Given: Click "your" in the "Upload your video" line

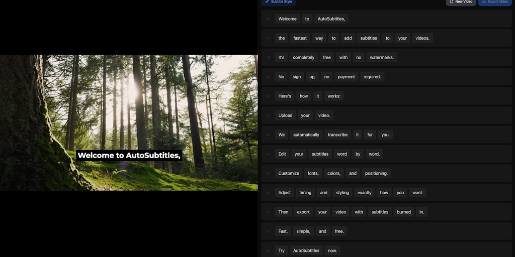Looking at the screenshot, I should (305, 115).
